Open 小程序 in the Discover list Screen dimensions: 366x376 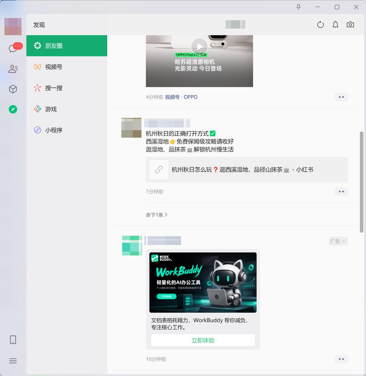click(67, 130)
